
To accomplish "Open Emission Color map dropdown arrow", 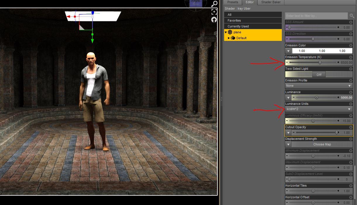I will pos(288,51).
